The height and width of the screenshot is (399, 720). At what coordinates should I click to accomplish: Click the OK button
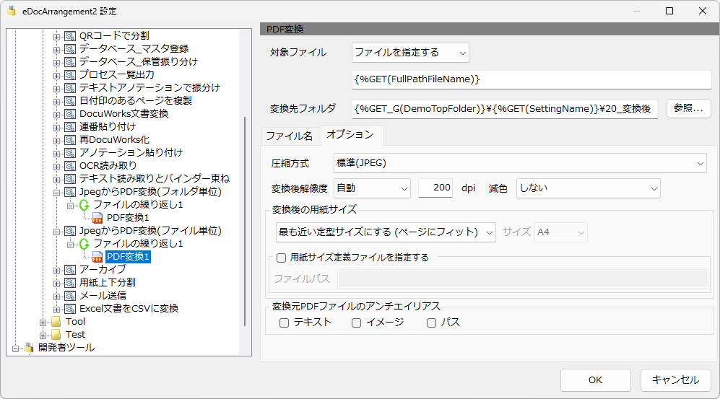coord(595,380)
